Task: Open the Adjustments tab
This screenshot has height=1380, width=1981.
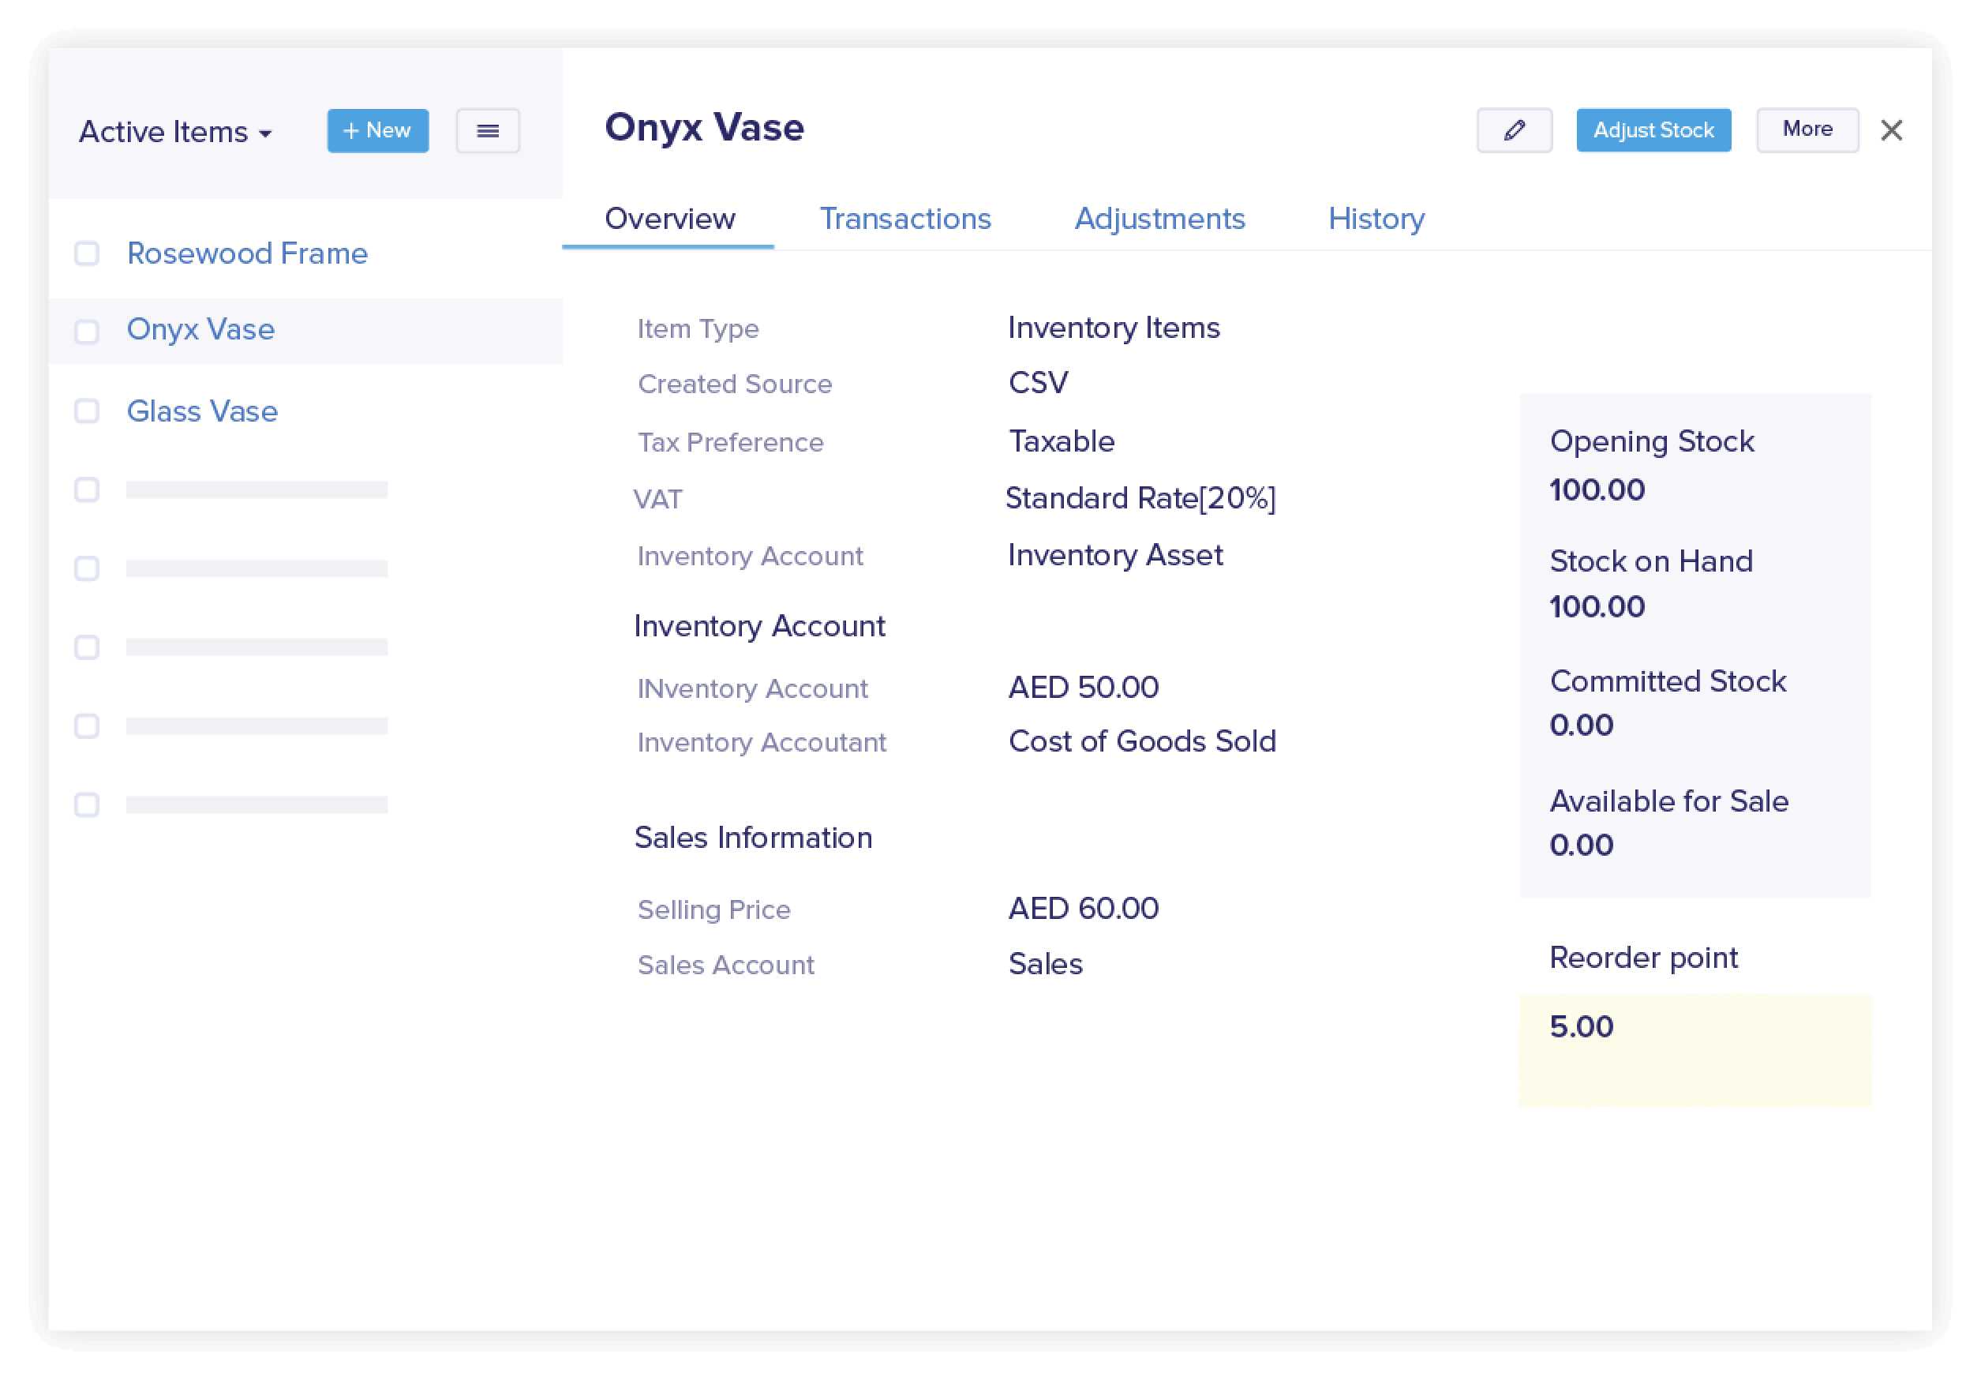Action: coord(1159,219)
